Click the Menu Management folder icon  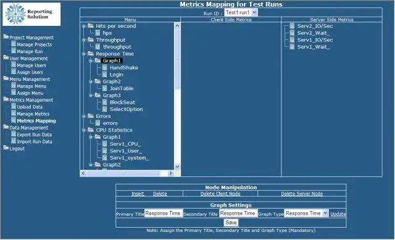(x=6, y=78)
